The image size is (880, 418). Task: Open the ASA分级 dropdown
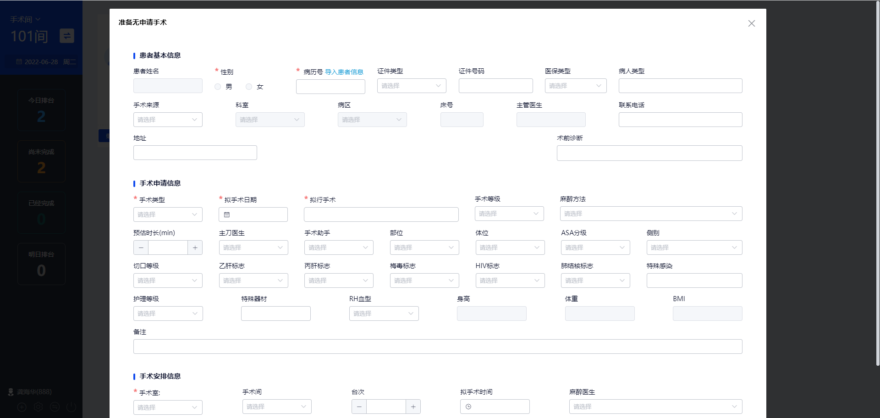(595, 247)
